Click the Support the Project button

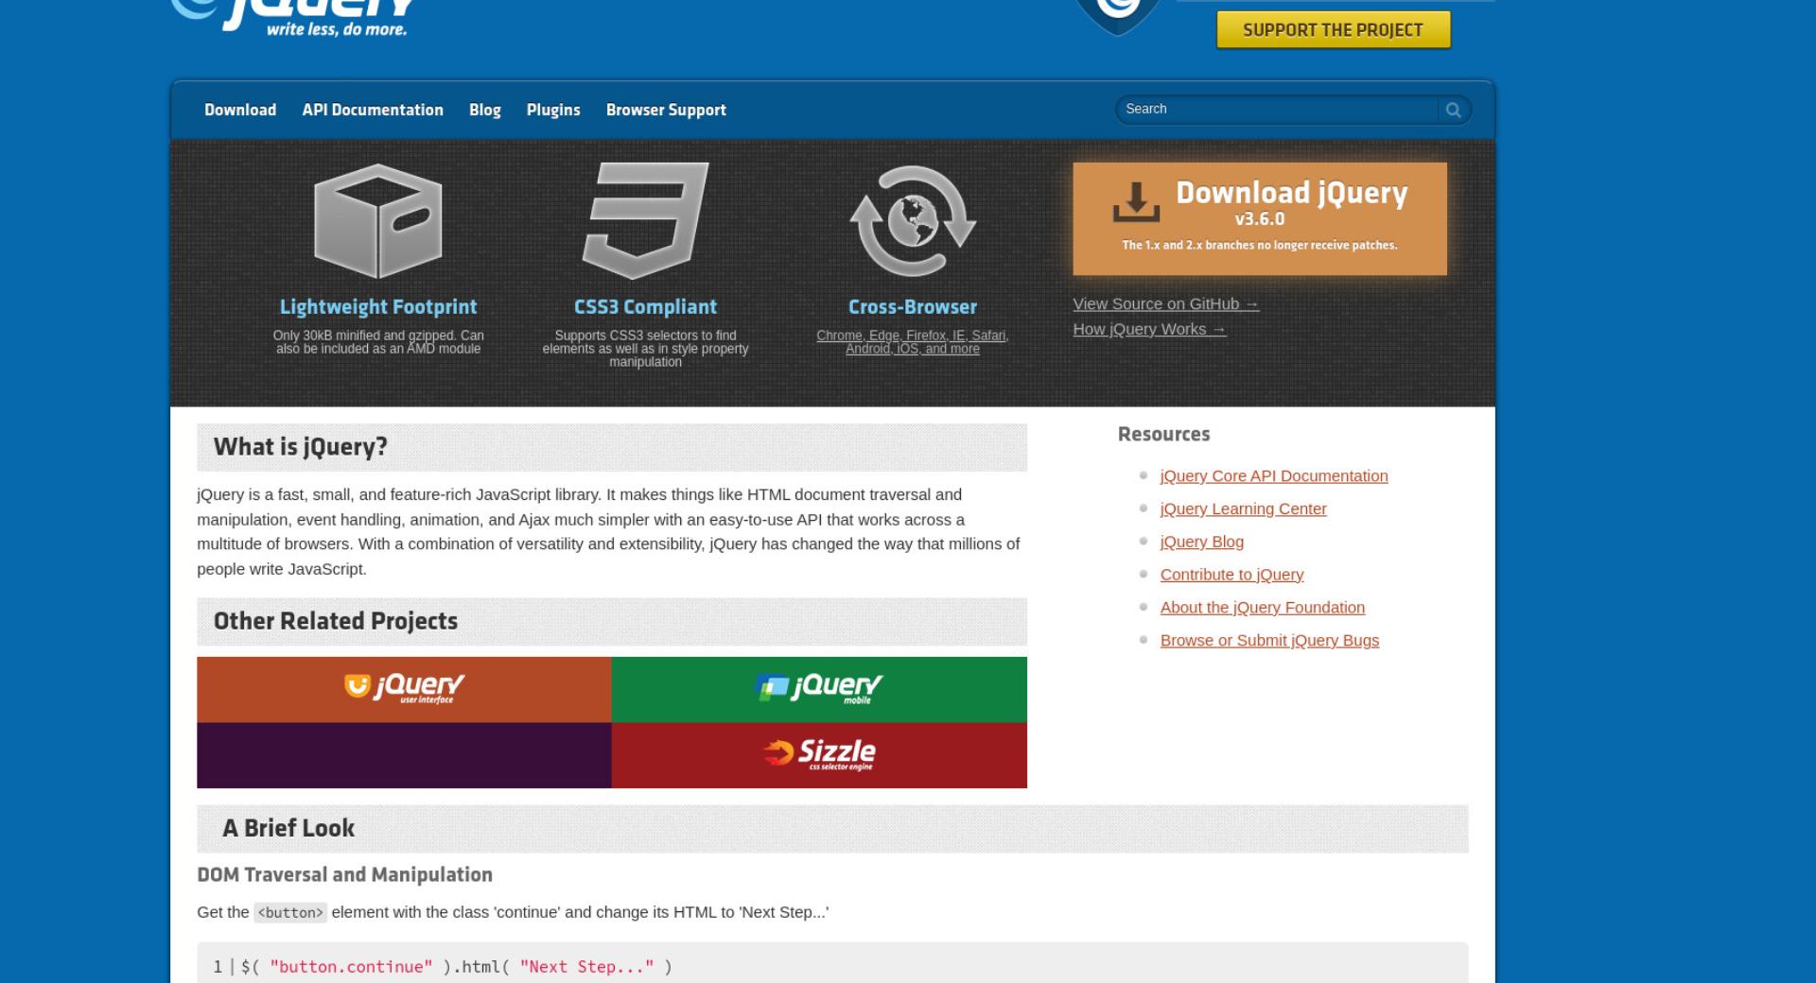coord(1333,30)
